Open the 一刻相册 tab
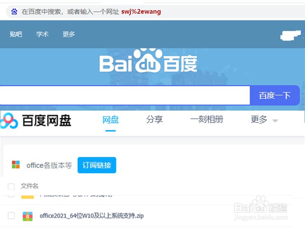 207,119
